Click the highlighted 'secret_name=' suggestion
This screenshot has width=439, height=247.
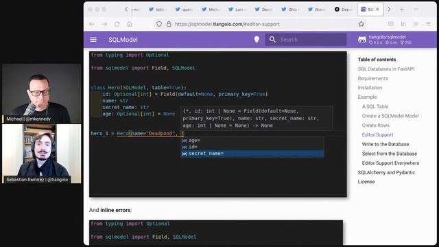252,154
